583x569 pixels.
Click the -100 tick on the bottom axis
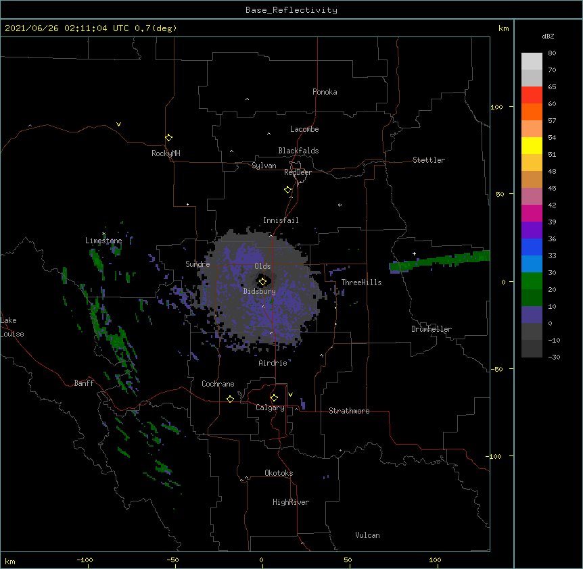tap(85, 560)
